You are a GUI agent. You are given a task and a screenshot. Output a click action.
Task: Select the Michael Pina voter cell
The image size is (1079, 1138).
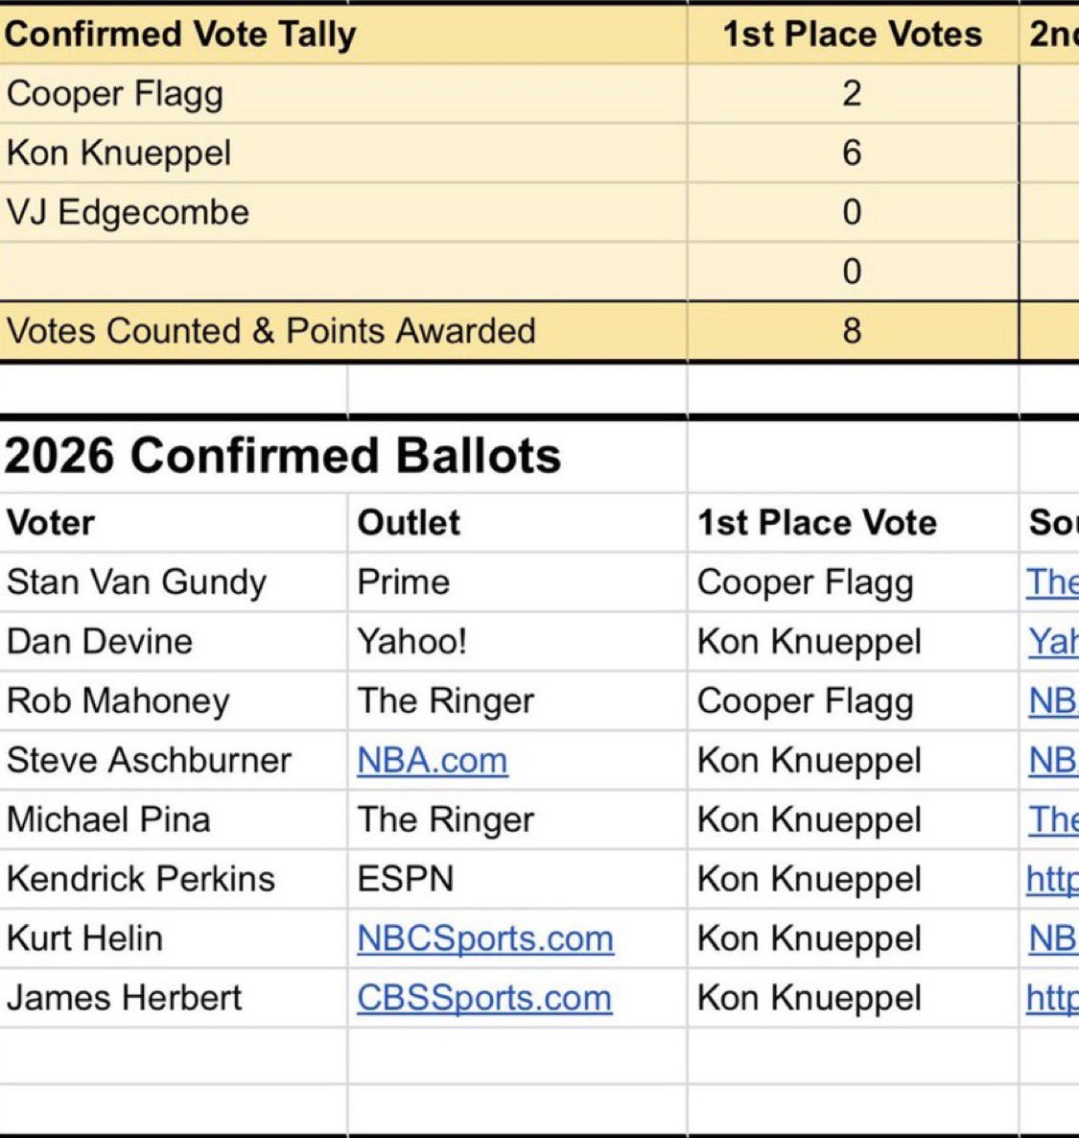[x=108, y=819]
